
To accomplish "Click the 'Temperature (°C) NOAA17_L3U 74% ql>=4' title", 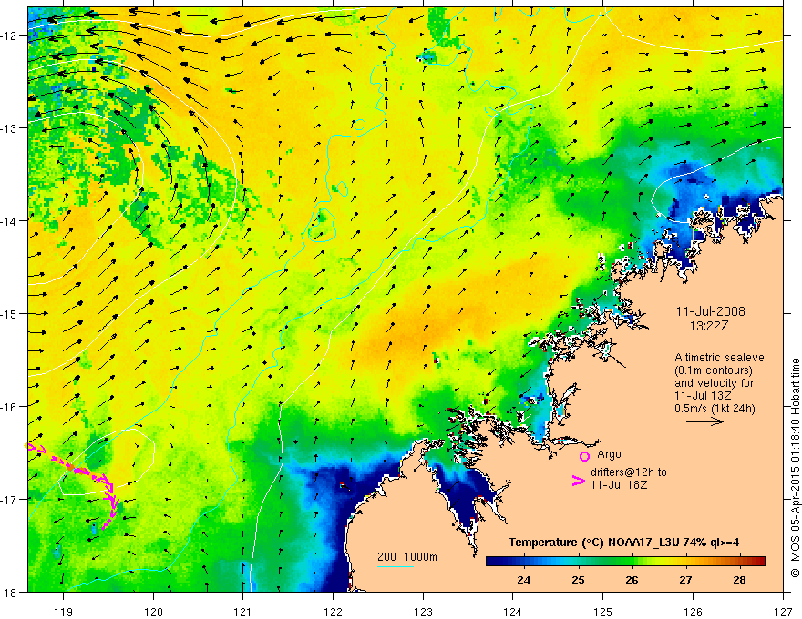I will click(x=623, y=543).
